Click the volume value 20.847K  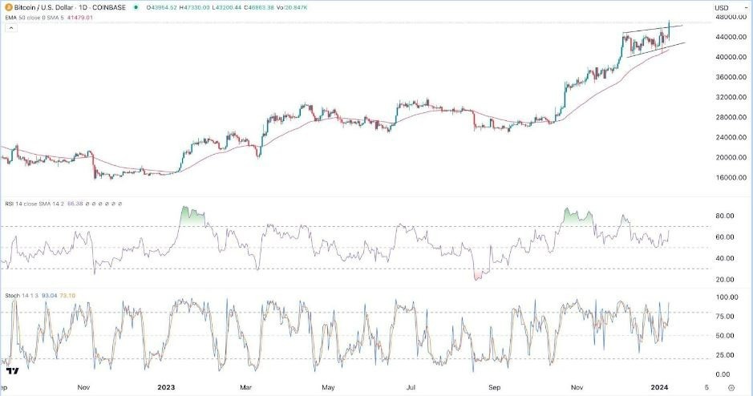tap(296, 8)
